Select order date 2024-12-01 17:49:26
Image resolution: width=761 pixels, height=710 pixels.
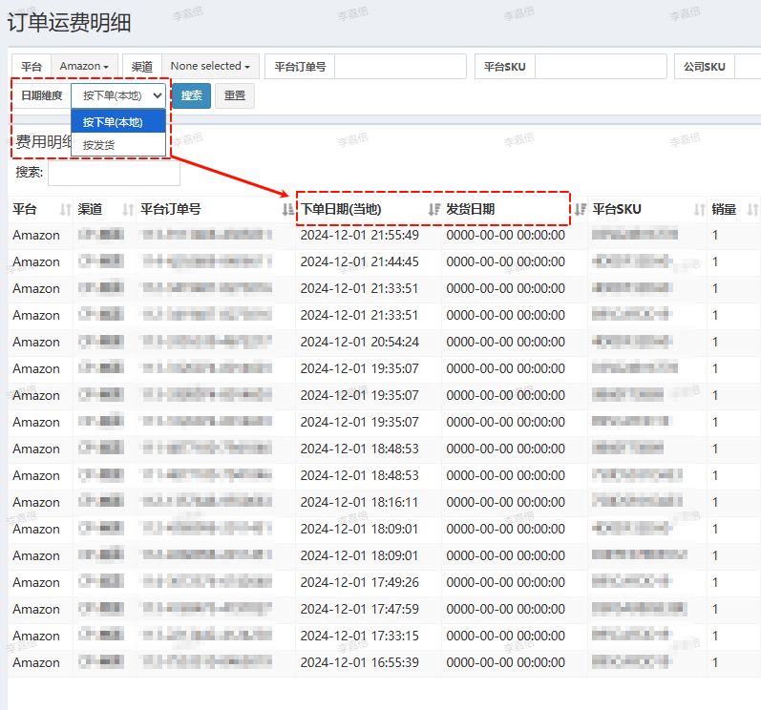coord(360,582)
